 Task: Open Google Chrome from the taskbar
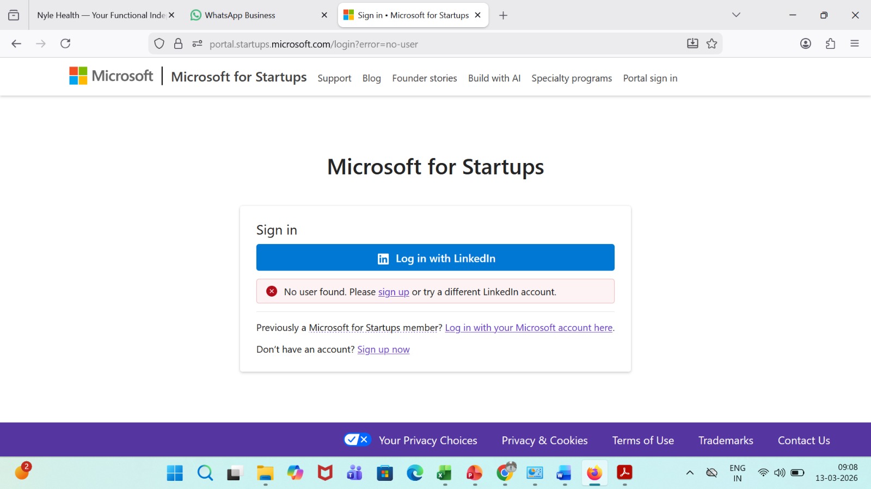tap(505, 472)
